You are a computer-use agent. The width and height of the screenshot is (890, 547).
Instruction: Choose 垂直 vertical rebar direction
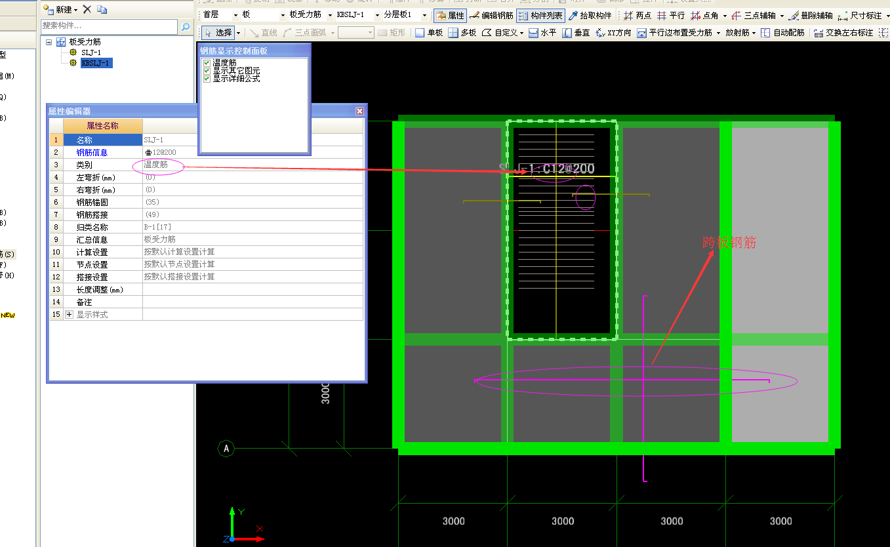[576, 32]
